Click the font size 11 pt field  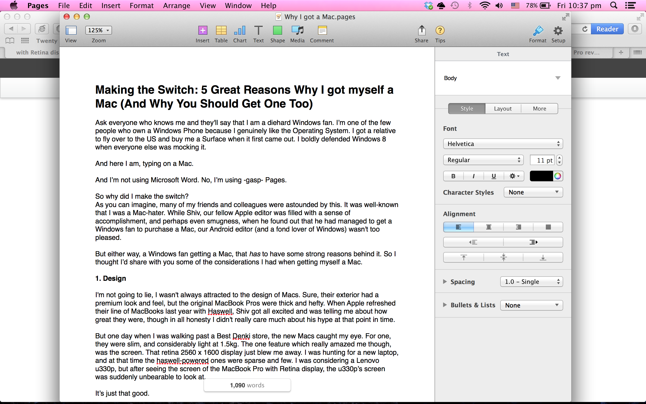point(542,160)
